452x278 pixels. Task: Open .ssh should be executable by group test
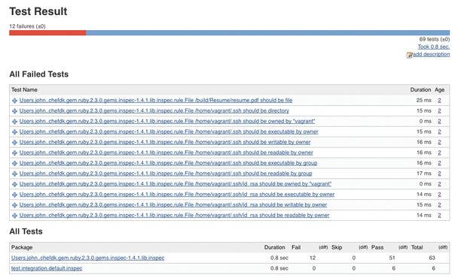click(x=168, y=163)
